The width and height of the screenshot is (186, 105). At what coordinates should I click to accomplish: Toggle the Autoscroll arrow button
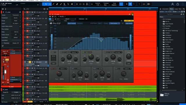130,4
